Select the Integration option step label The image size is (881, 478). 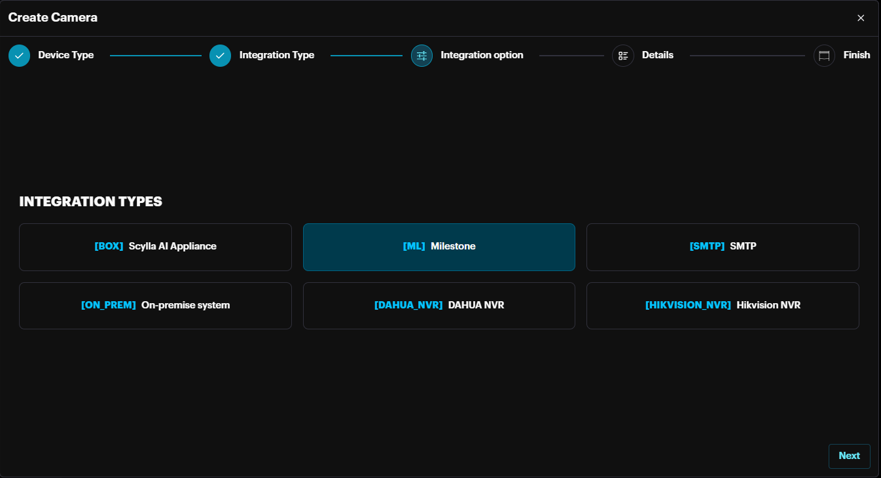pos(482,56)
